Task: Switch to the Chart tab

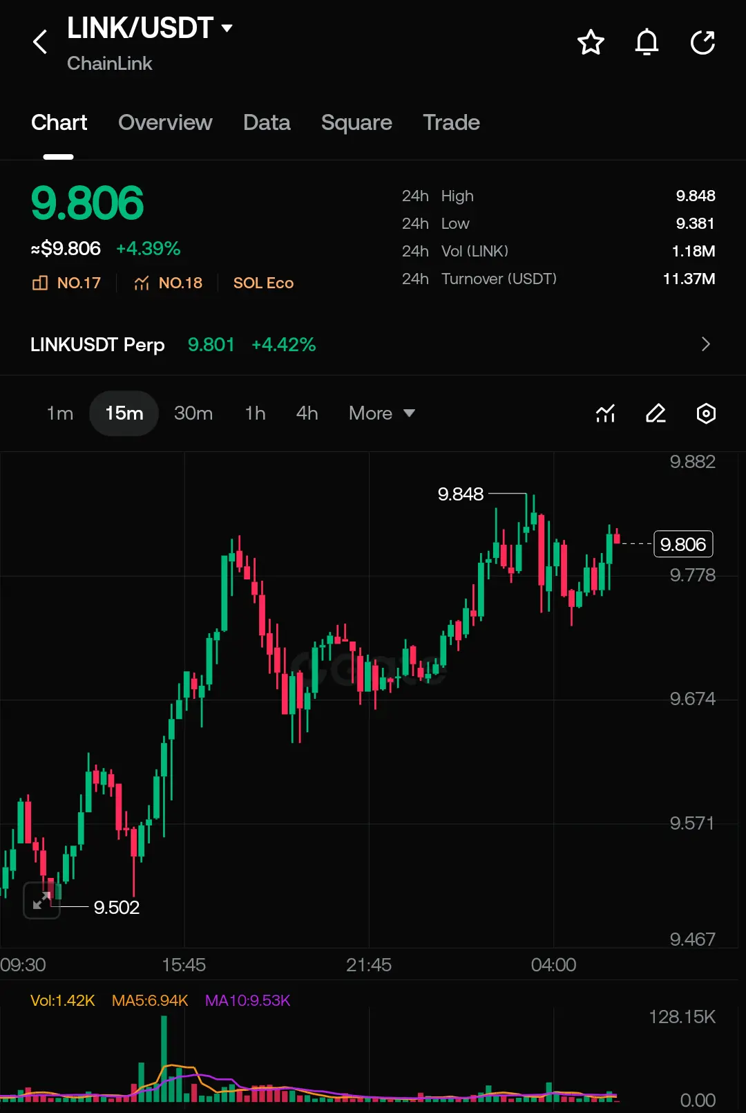Action: coord(59,122)
